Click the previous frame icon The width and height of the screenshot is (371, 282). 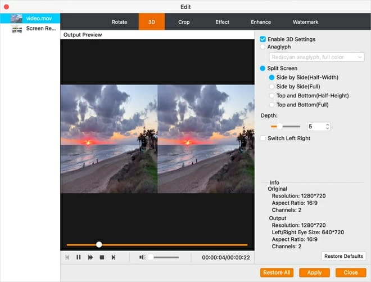tap(67, 257)
